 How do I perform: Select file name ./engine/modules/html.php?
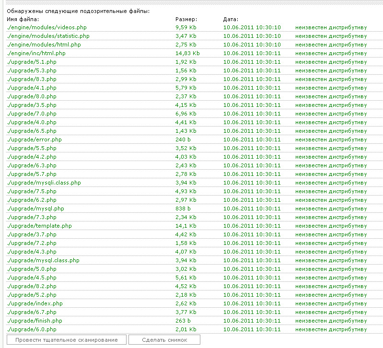click(x=44, y=45)
